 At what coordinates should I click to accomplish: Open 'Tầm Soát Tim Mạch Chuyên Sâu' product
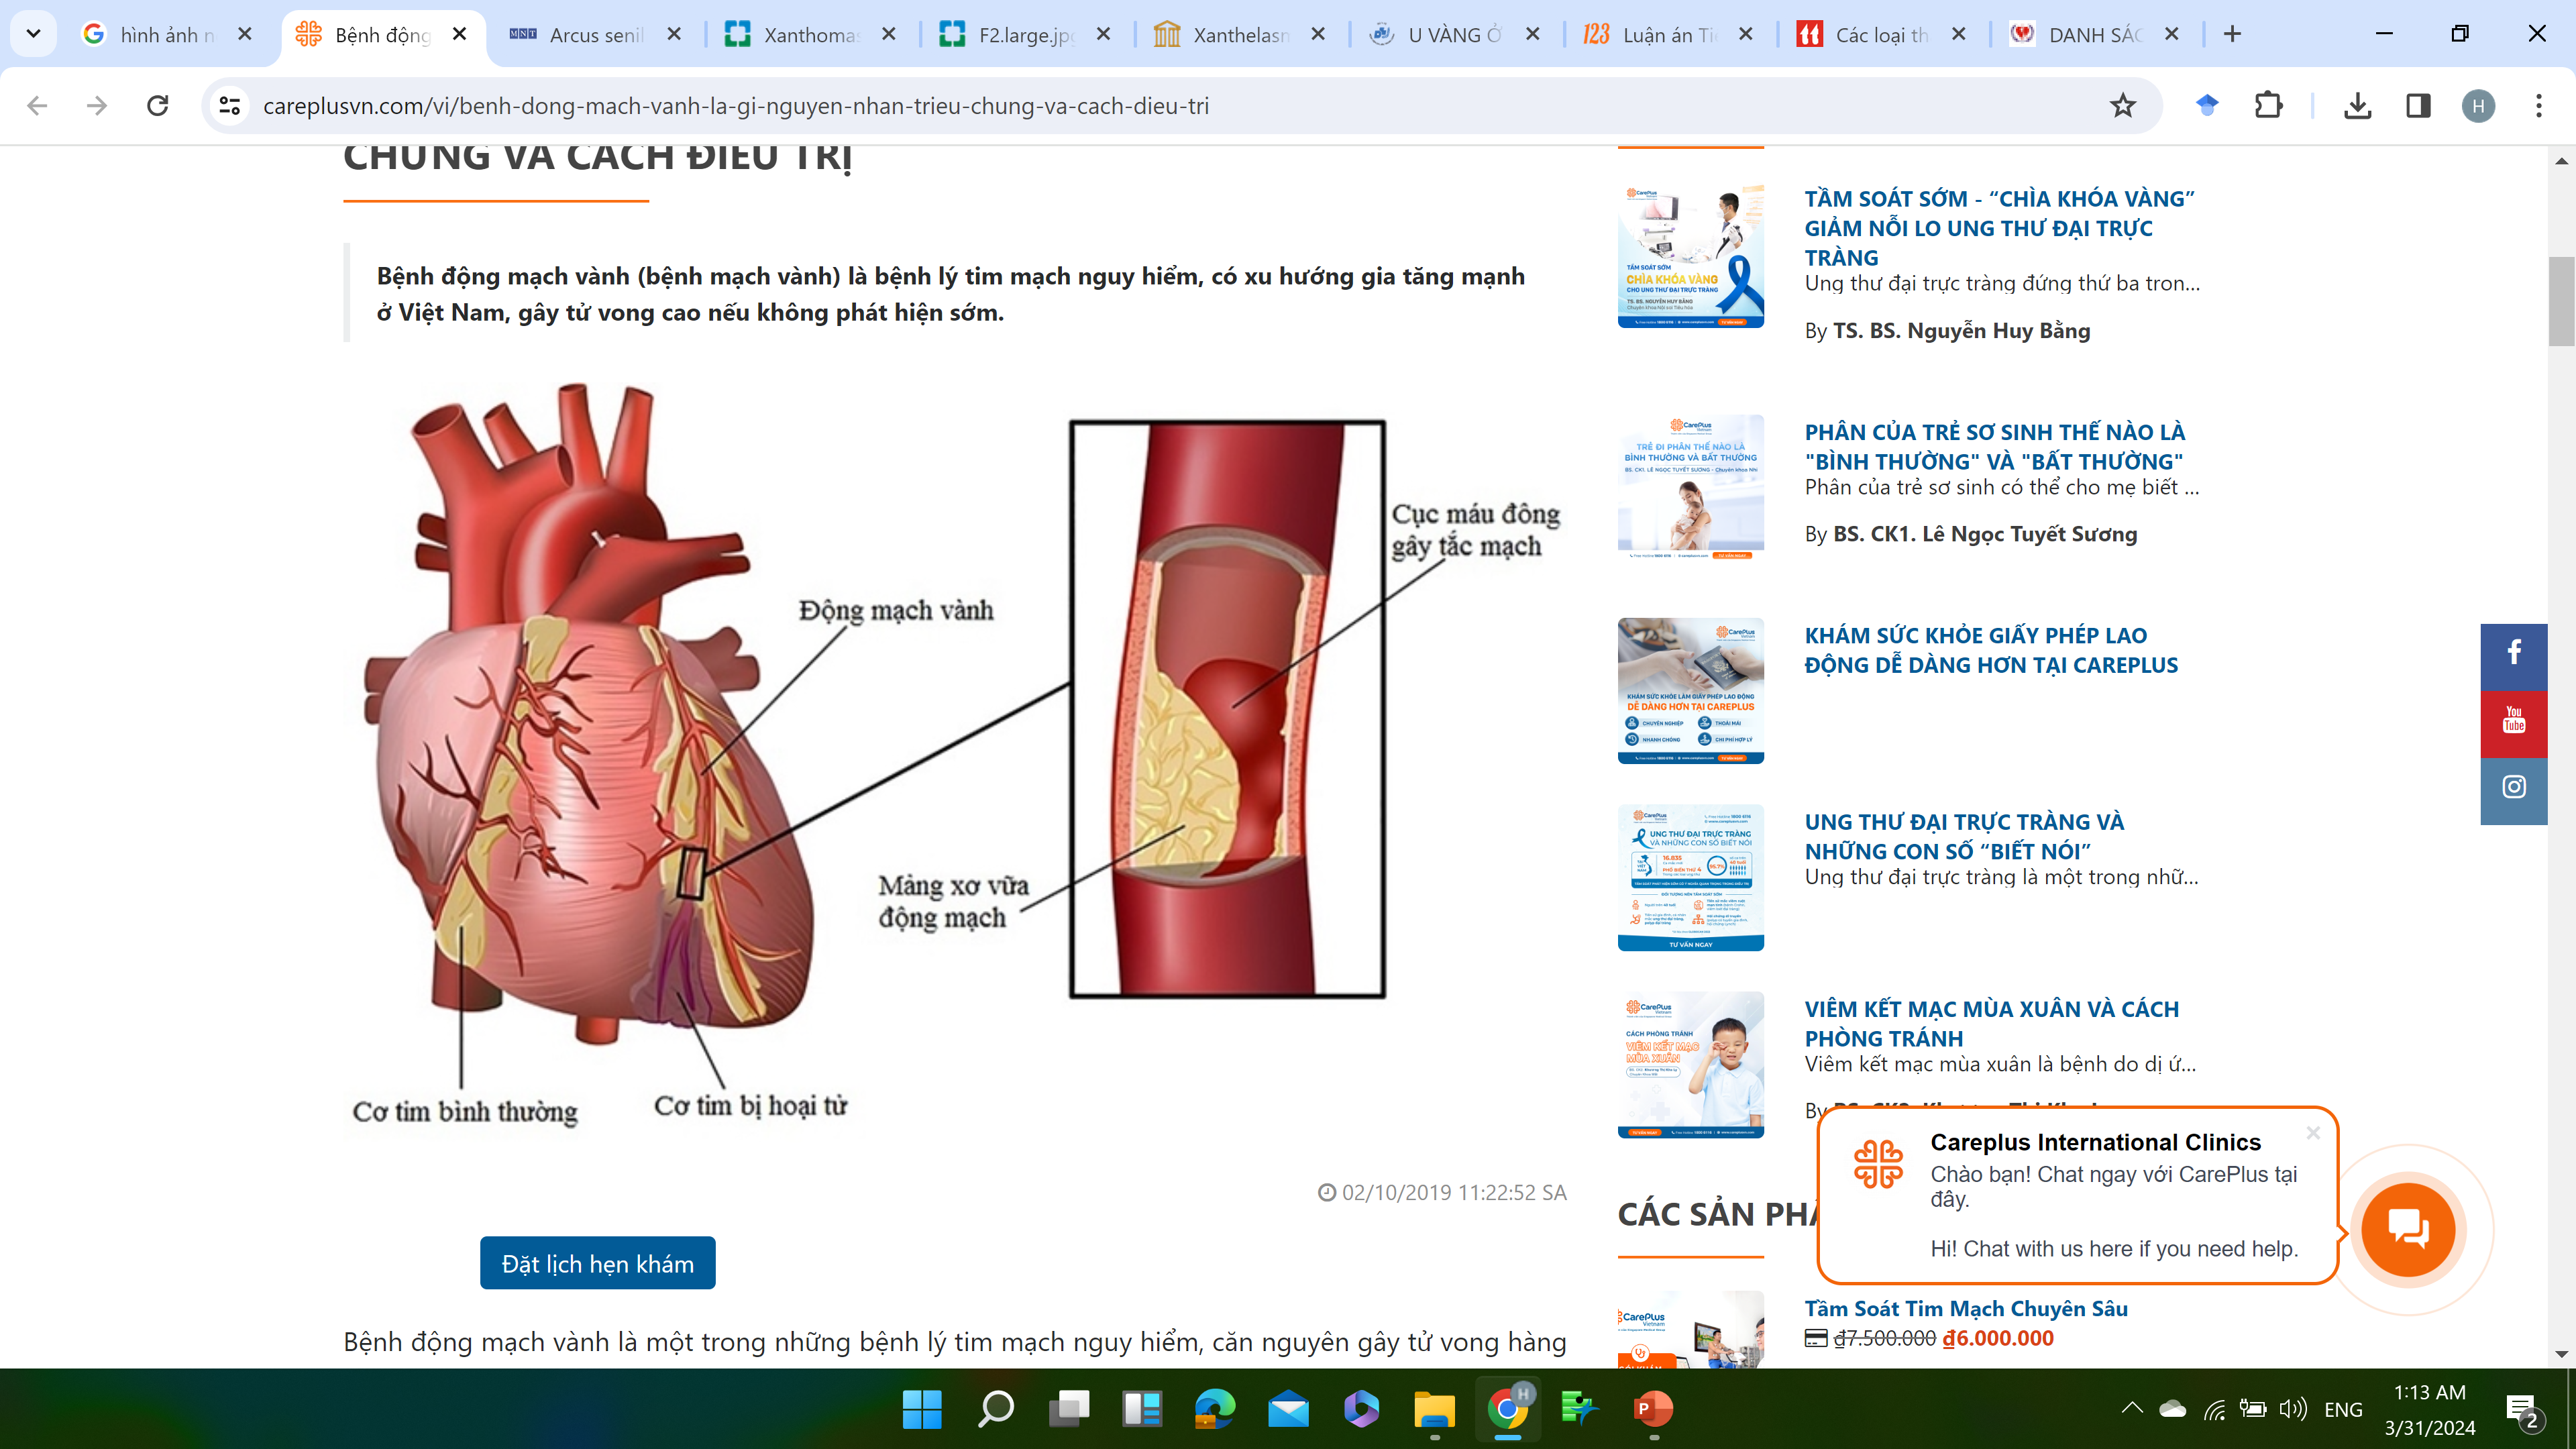[x=1966, y=1308]
